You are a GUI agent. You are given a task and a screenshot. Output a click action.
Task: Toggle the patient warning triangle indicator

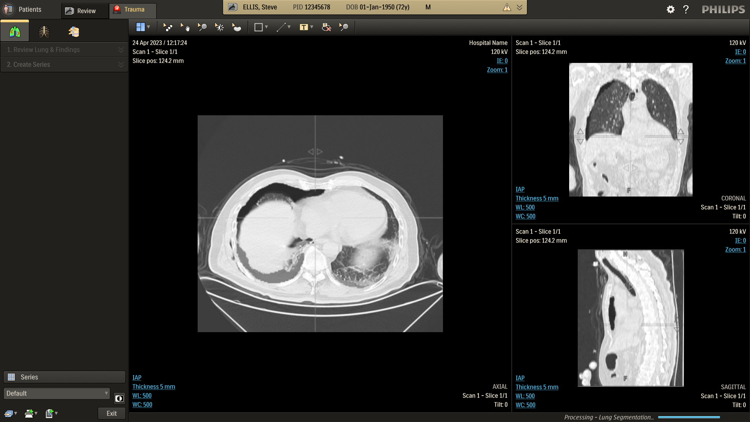(507, 7)
